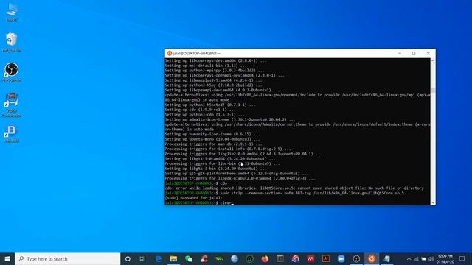Click the terminal scrollbar thumb
This screenshot has width=472, height=265.
click(x=433, y=90)
